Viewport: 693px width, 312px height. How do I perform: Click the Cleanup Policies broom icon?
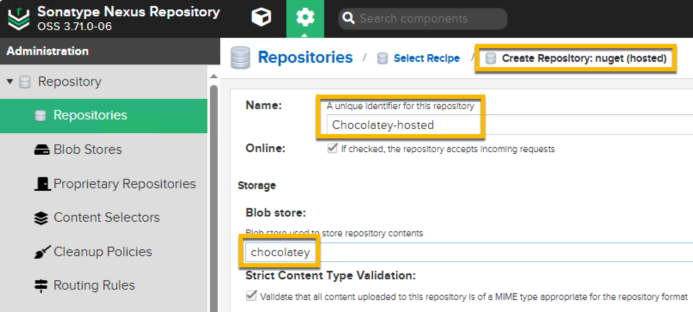point(42,252)
